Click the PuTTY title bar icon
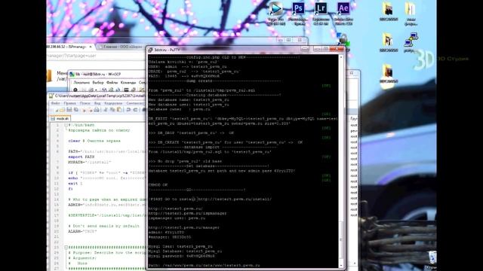 pos(151,50)
